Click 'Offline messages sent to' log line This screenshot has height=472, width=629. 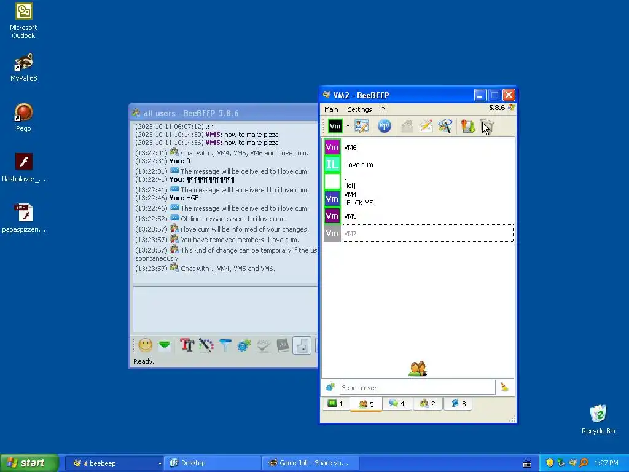pyautogui.click(x=211, y=219)
